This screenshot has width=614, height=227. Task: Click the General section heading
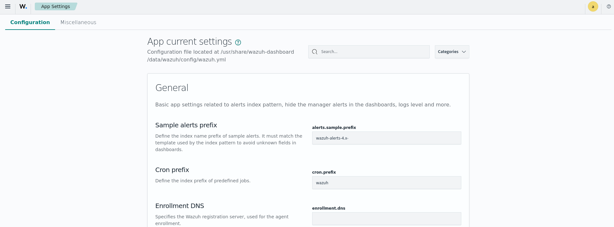pos(172,88)
